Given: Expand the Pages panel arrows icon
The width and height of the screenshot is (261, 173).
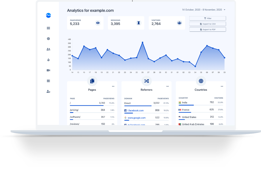Looking at the screenshot, I should click(113, 86).
